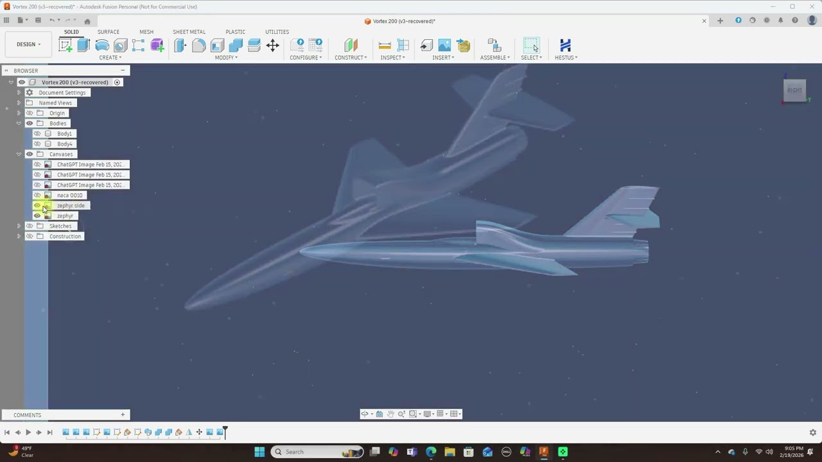Switch to the UTILITIES tab
Image resolution: width=822 pixels, height=462 pixels.
[277, 31]
